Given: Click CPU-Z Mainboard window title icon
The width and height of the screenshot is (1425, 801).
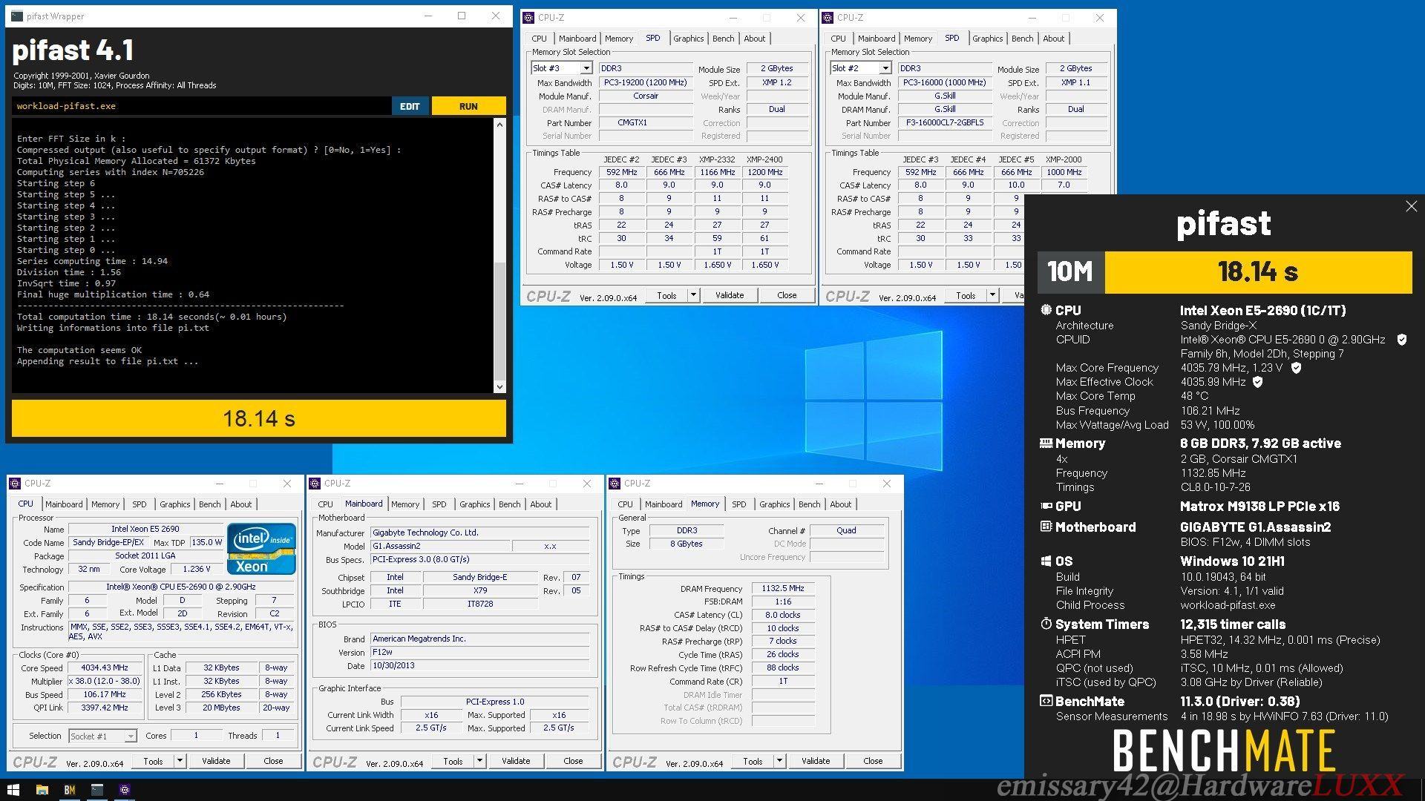Looking at the screenshot, I should pyautogui.click(x=315, y=483).
